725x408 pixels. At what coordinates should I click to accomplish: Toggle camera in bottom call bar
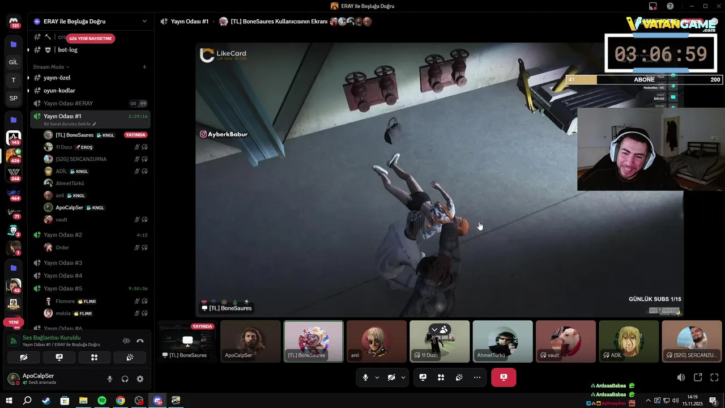pyautogui.click(x=391, y=377)
